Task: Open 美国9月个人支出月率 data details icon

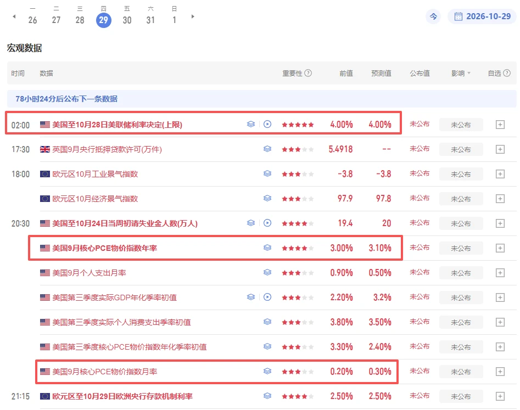Action: pyautogui.click(x=267, y=272)
